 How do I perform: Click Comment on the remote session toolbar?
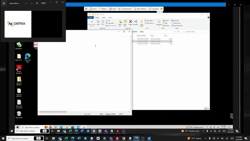[154, 9]
